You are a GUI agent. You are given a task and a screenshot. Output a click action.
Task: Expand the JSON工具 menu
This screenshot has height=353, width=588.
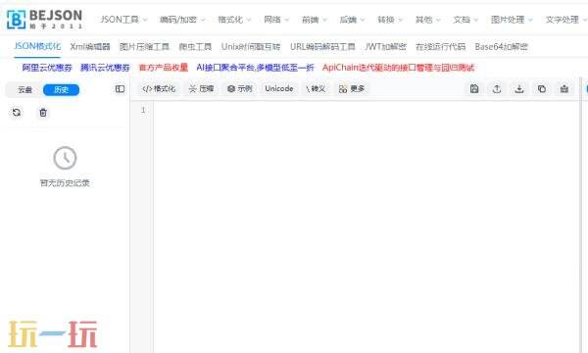(123, 20)
